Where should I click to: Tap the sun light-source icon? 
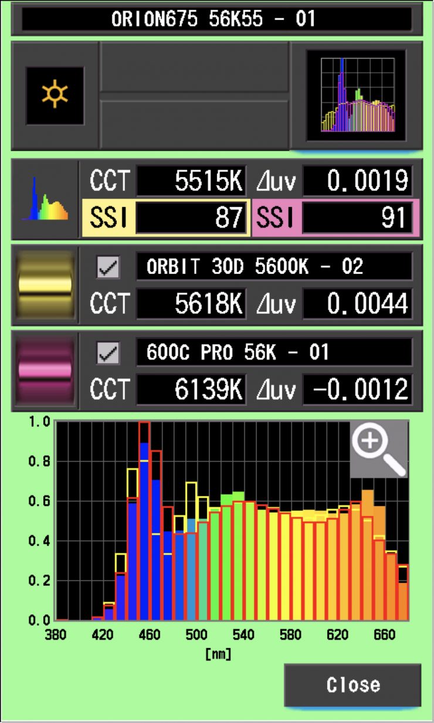click(x=55, y=96)
